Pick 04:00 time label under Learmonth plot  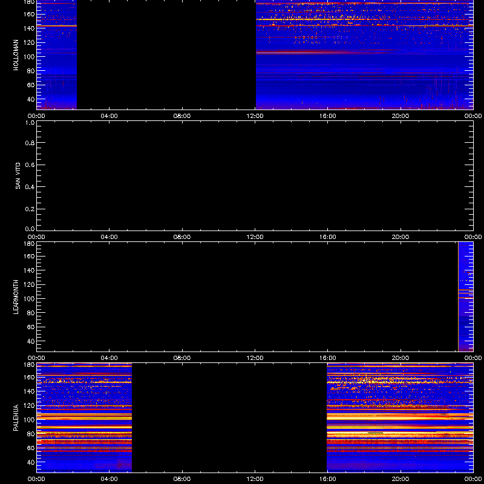[x=110, y=358]
